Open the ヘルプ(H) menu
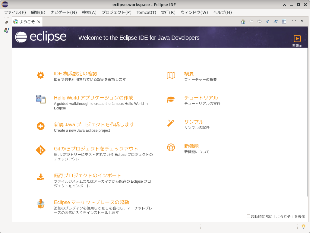The image size is (310, 233). pos(223,12)
